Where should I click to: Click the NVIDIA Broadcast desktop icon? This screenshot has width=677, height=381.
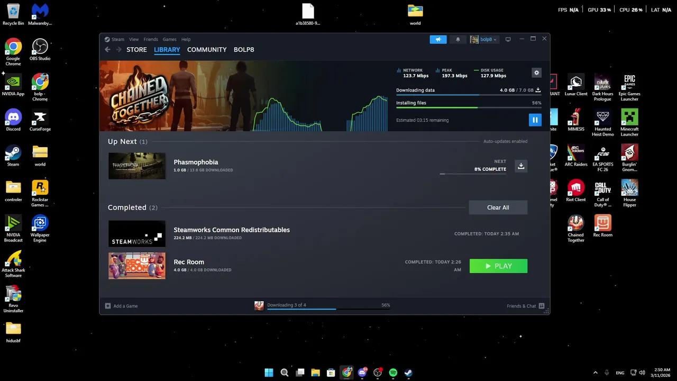[x=13, y=229]
